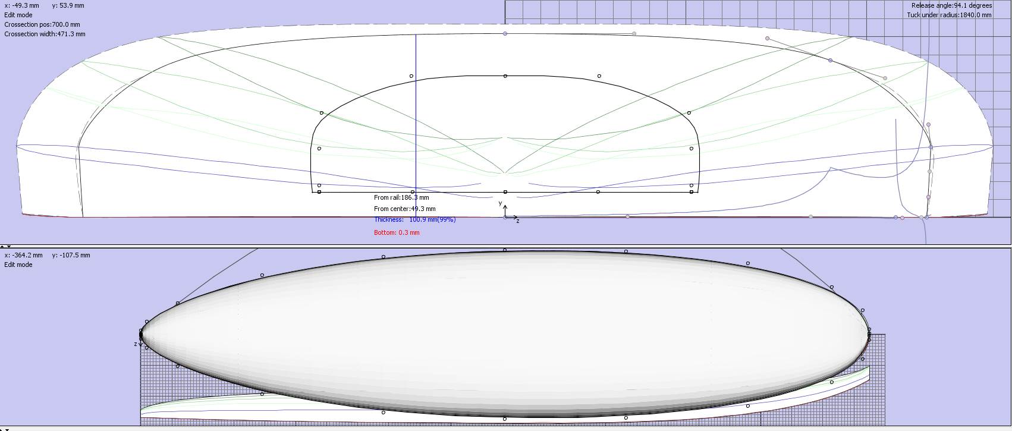Click the red Bottom 0.3 mm label
This screenshot has height=431, width=1012.
tap(397, 232)
